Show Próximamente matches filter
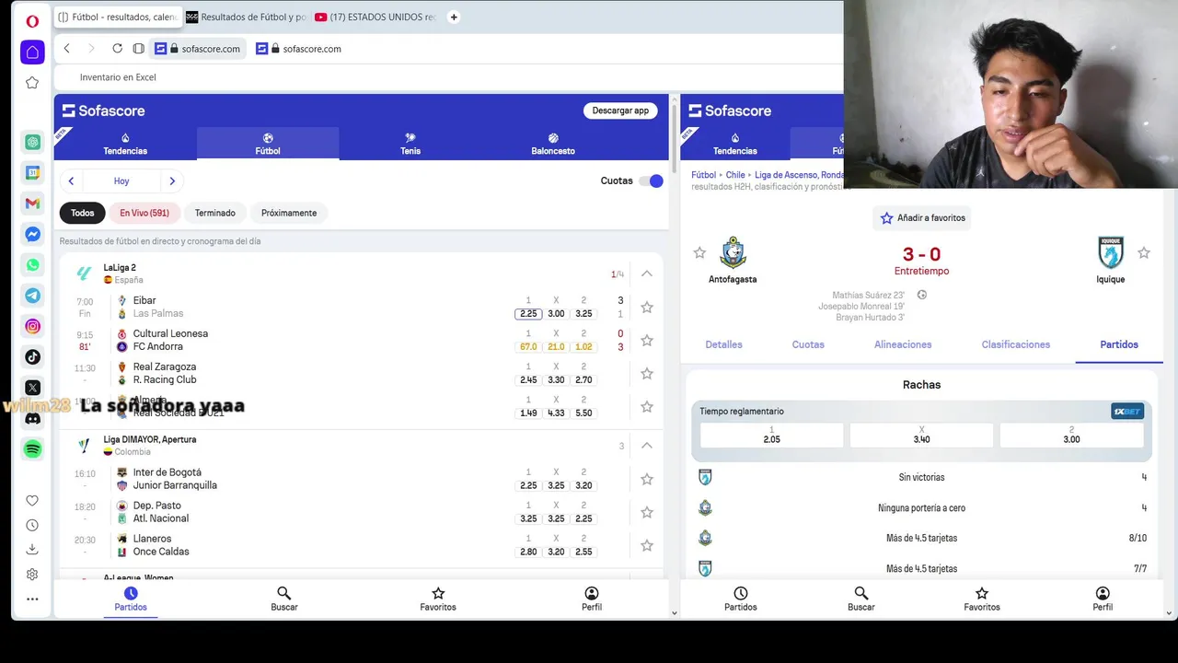Image resolution: width=1178 pixels, height=663 pixels. [x=289, y=213]
